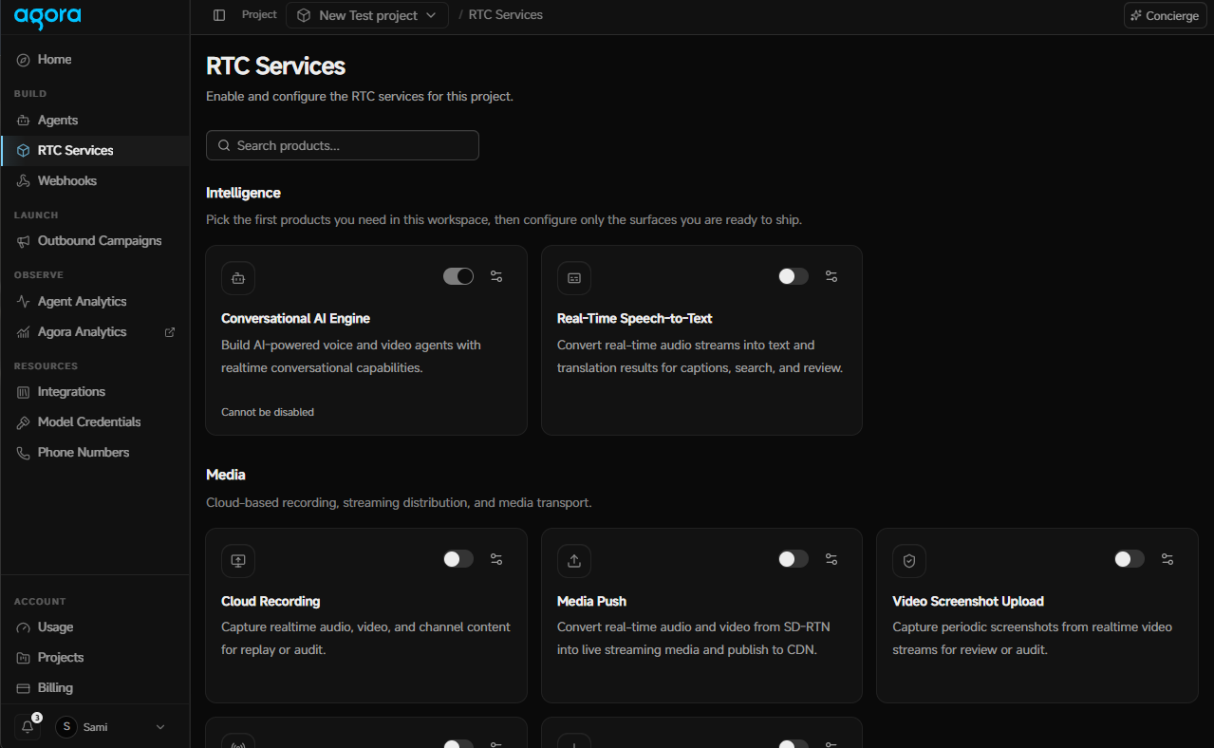Enable the Video Screenshot Upload toggle
This screenshot has width=1214, height=748.
pos(1130,559)
